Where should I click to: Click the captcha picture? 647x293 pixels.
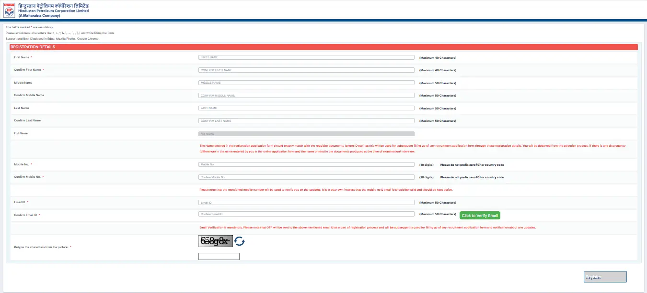click(215, 241)
